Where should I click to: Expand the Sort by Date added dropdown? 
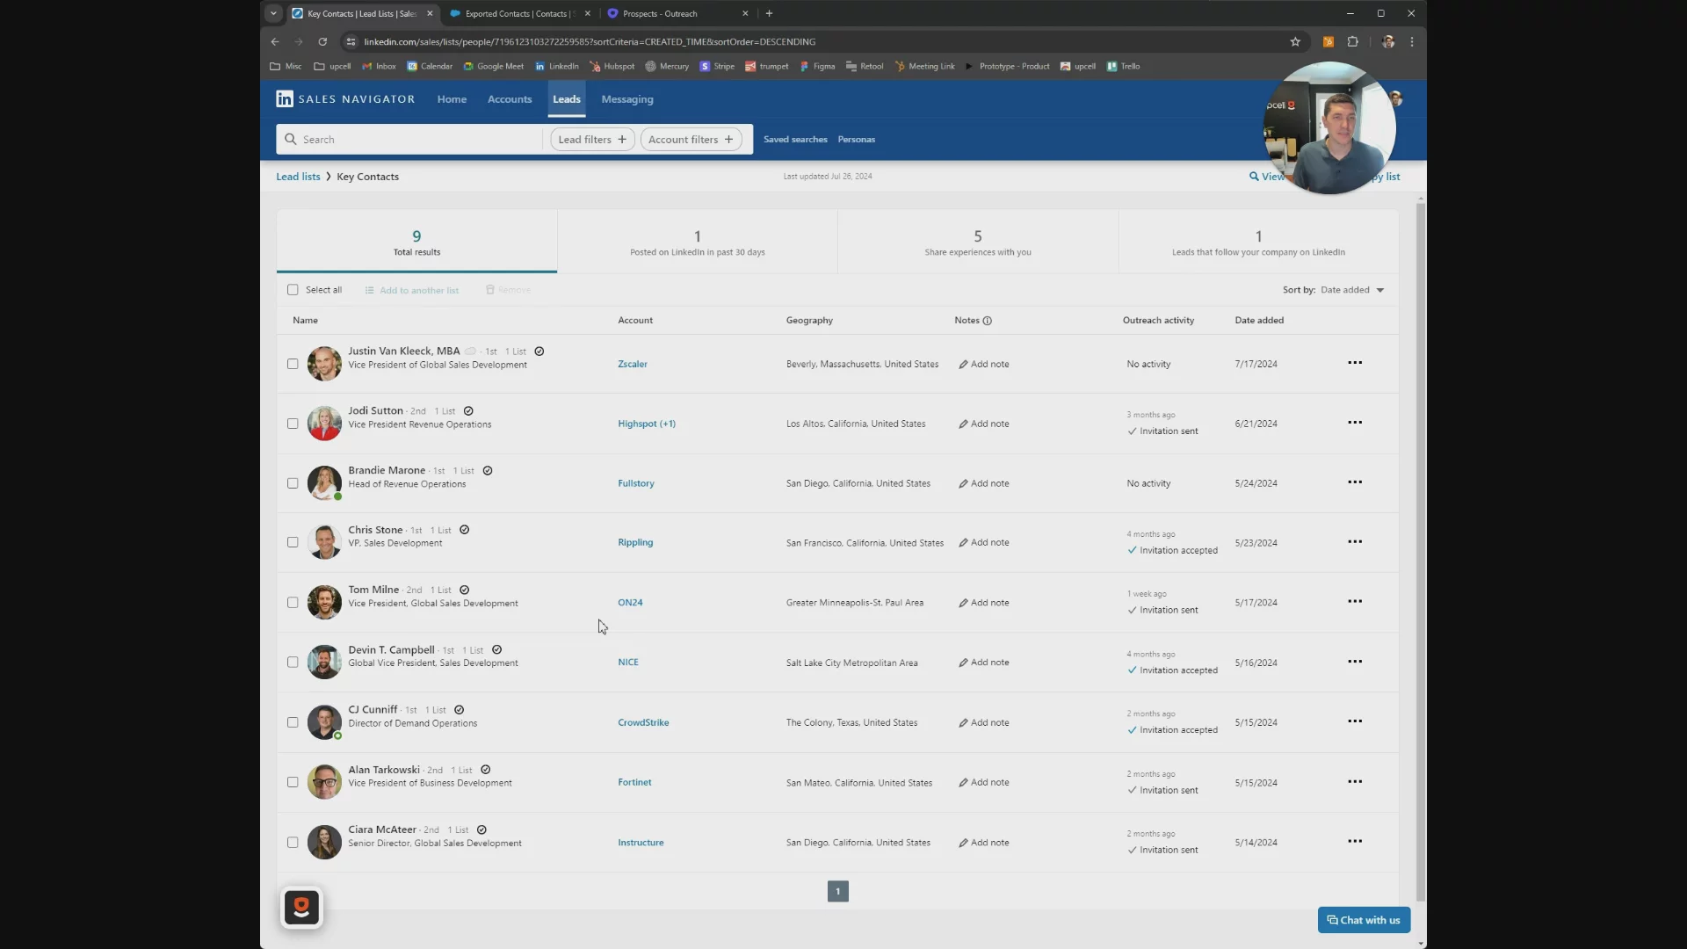coord(1351,290)
